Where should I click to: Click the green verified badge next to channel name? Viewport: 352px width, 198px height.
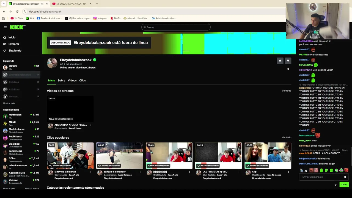95,60
